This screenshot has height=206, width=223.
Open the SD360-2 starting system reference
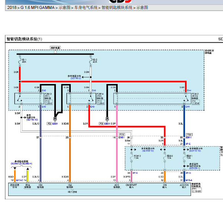pos(16,164)
